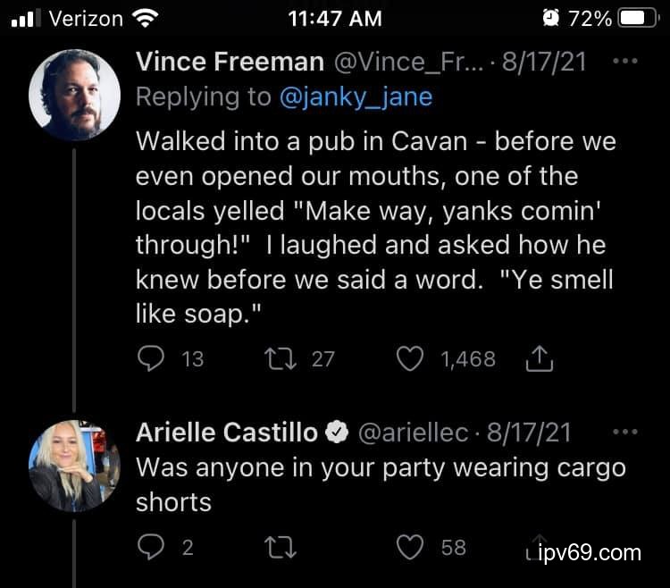The image size is (670, 588).
Task: Reply to Vince Freeman's tweet
Action: (153, 359)
